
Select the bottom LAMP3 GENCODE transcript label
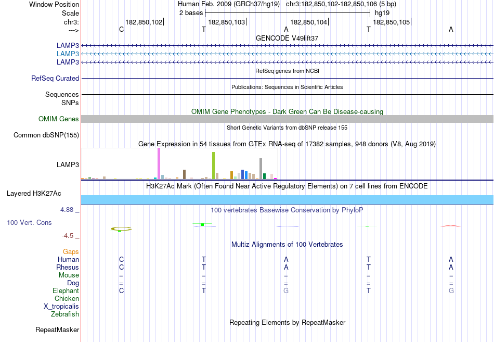(x=68, y=62)
